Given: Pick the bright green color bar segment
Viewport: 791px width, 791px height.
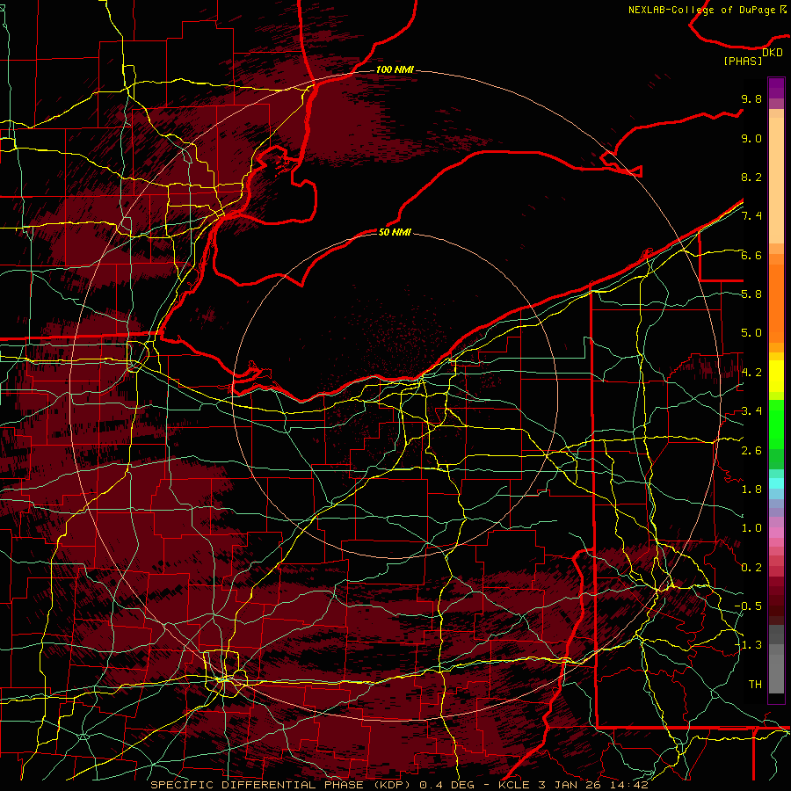Looking at the screenshot, I should point(776,424).
